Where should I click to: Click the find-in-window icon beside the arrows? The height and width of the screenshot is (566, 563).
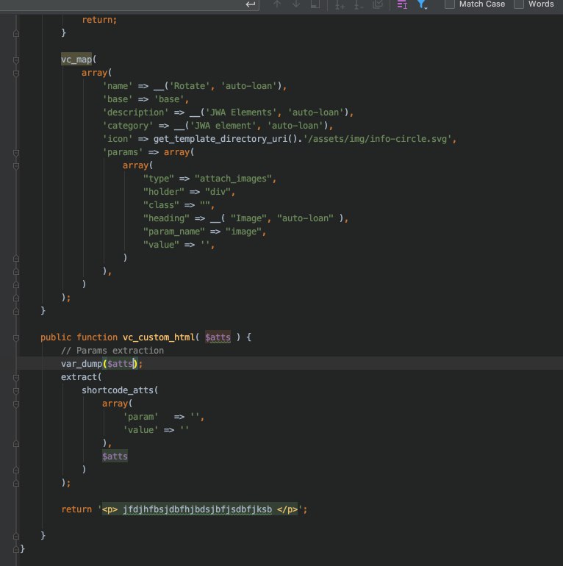pyautogui.click(x=316, y=4)
